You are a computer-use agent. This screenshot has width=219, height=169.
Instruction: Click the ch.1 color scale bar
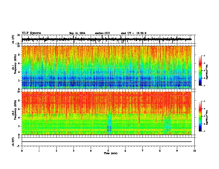click(200, 71)
